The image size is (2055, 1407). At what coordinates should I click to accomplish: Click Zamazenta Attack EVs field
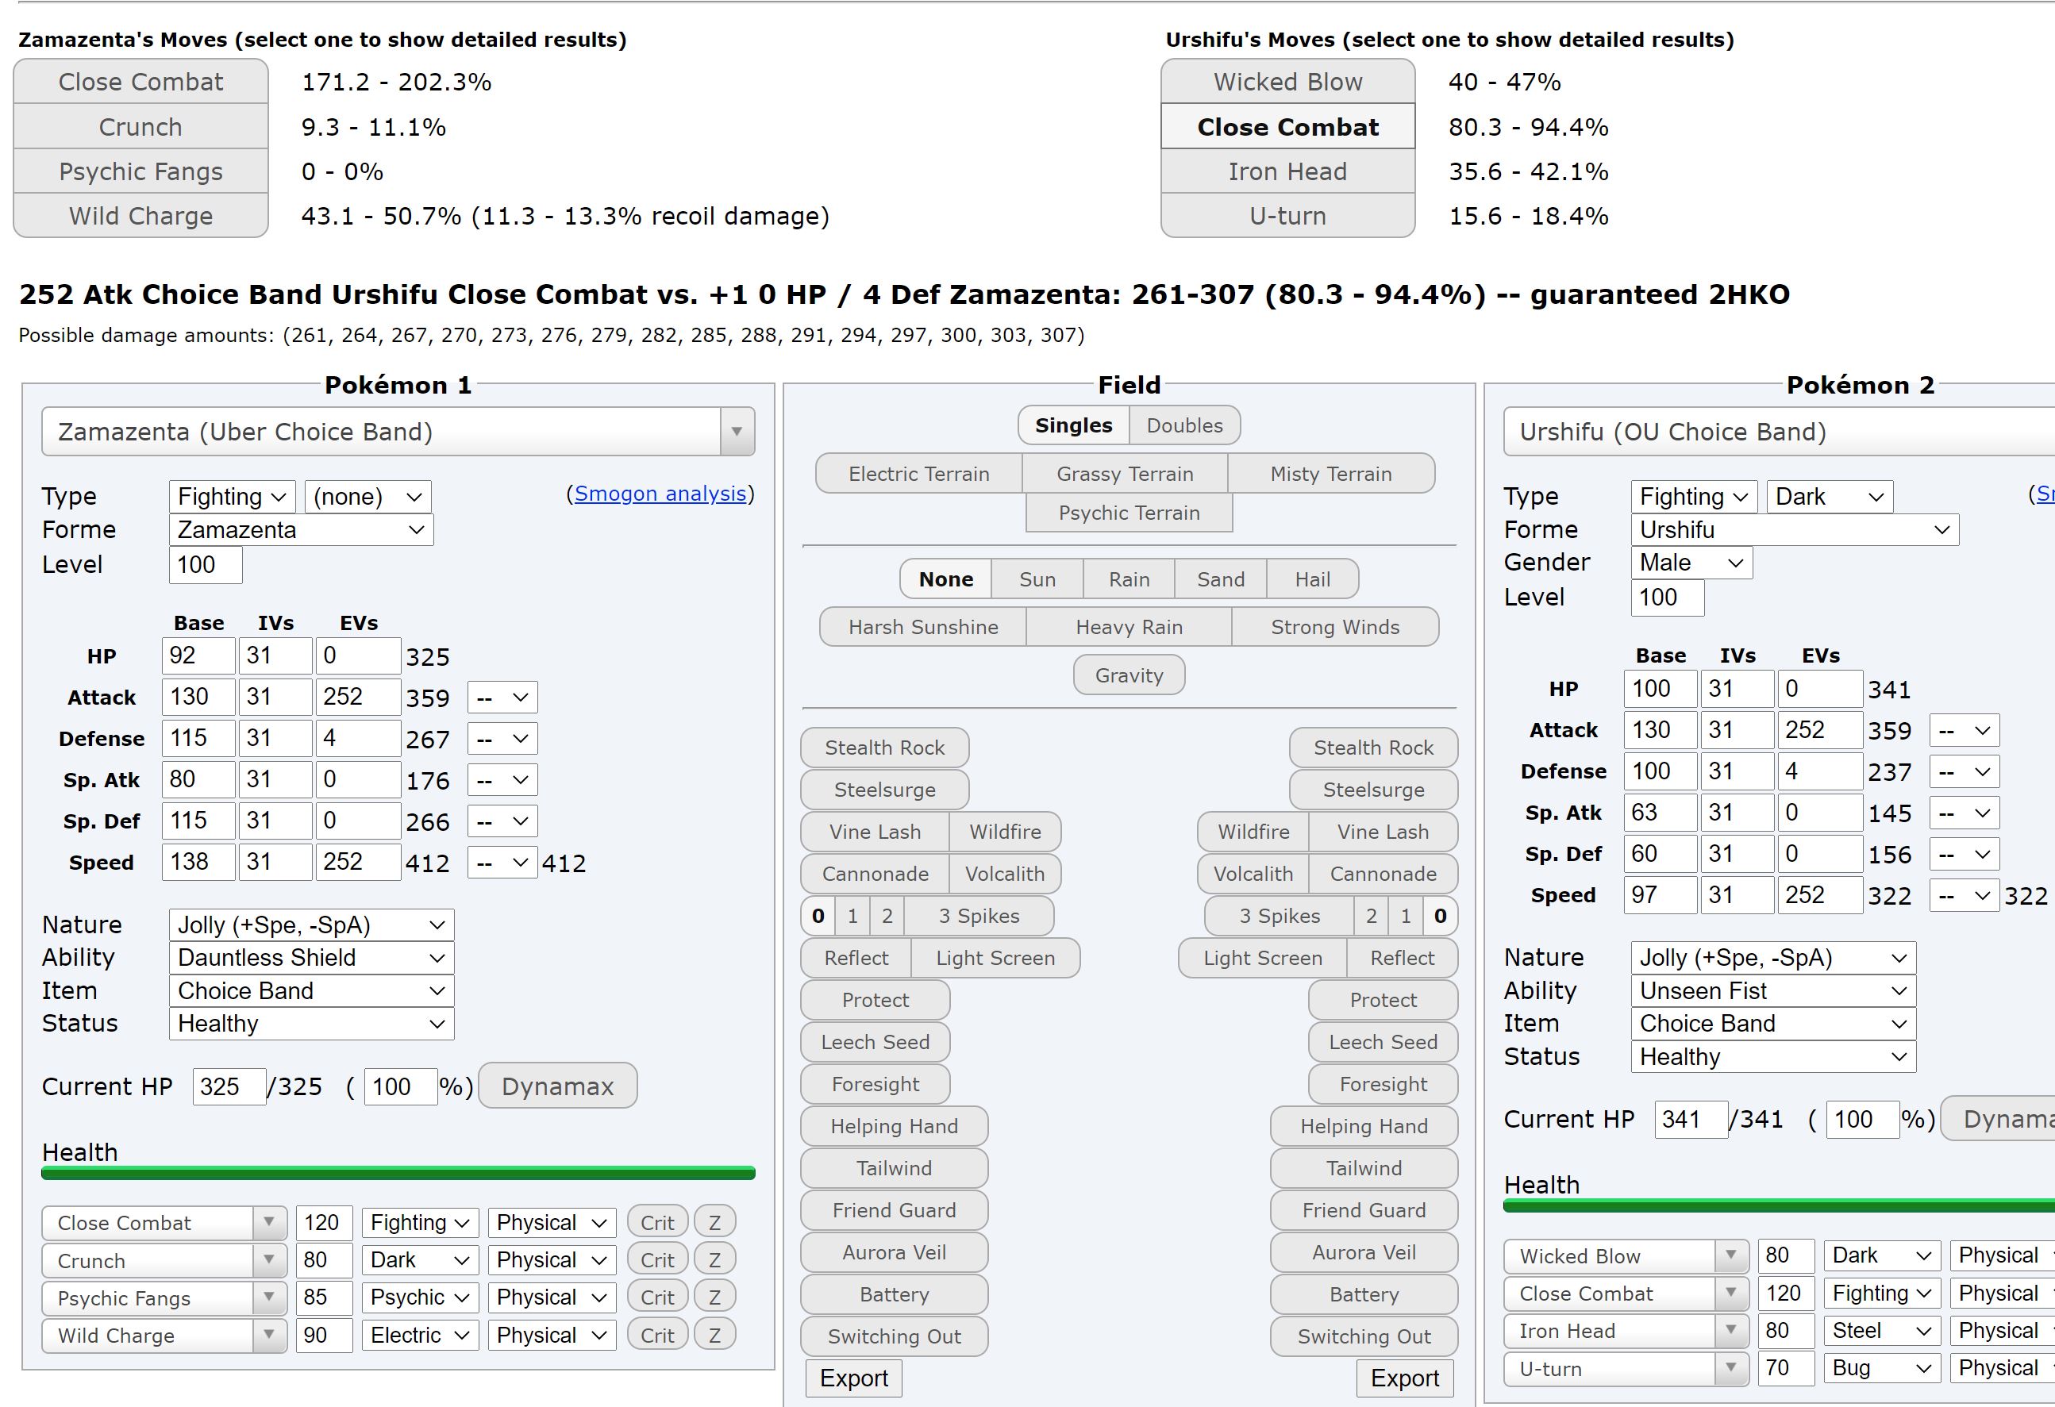[x=358, y=697]
